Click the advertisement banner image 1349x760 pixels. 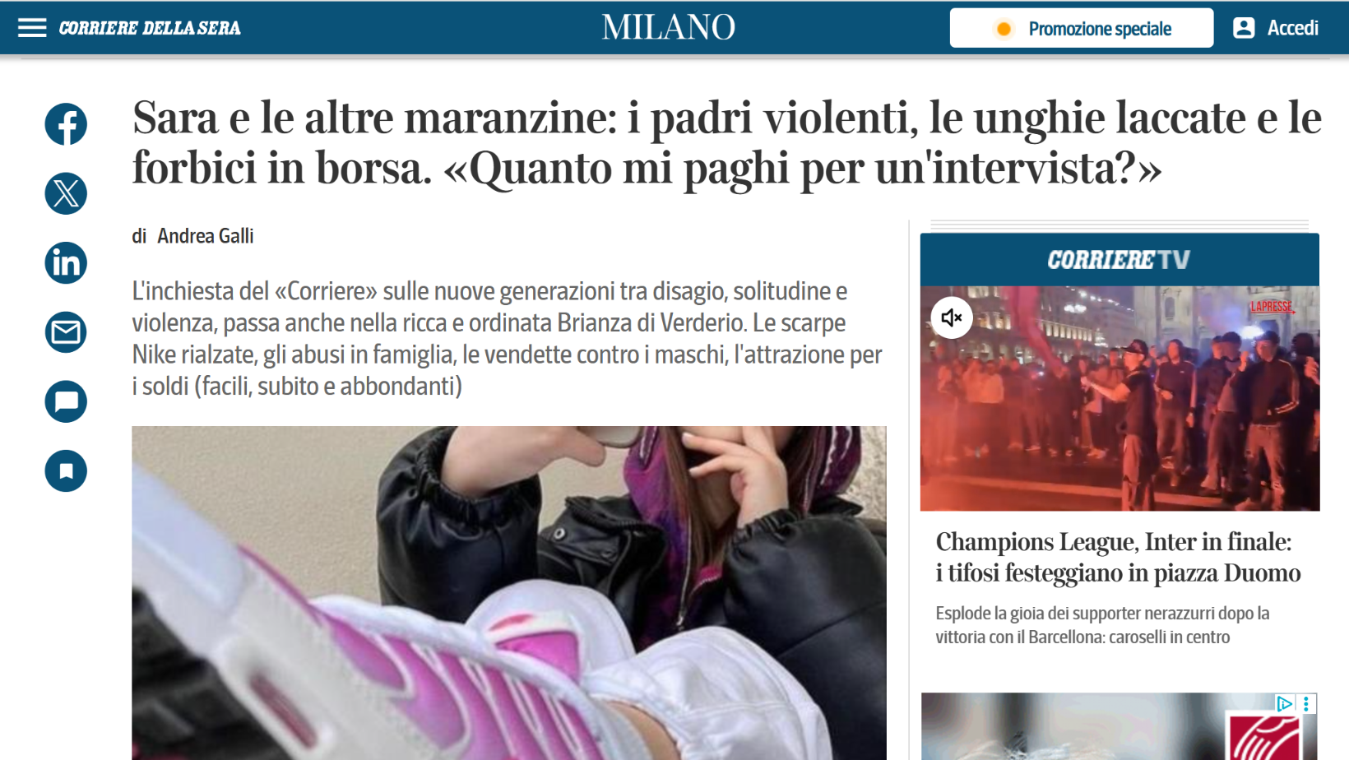pos(1120,726)
